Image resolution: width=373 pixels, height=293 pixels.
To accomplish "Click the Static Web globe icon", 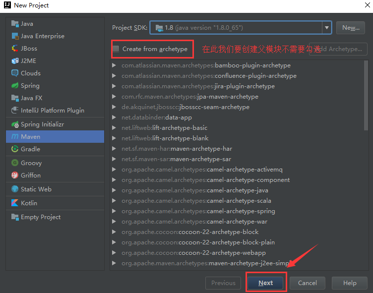I will tap(15, 189).
